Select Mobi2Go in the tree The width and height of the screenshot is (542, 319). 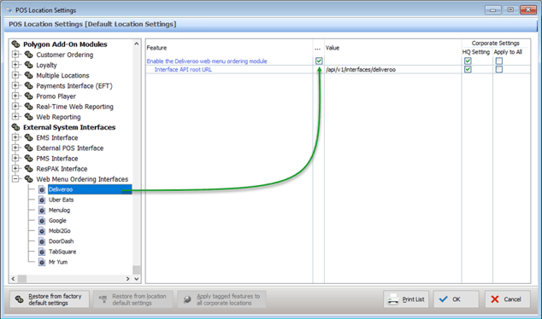[60, 231]
